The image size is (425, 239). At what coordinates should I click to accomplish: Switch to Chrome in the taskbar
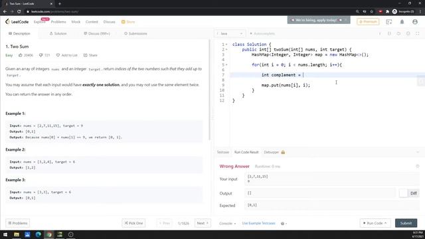pos(49,234)
